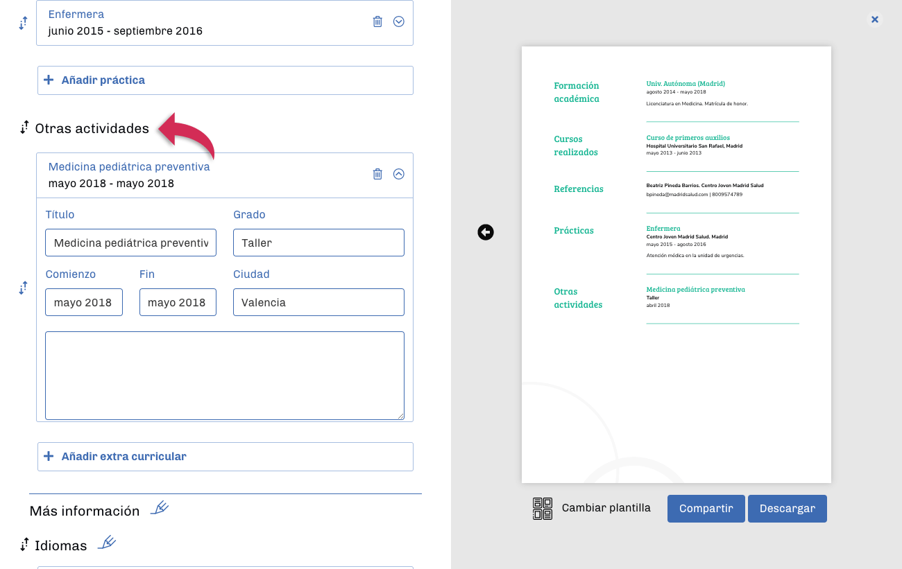Click Más información heading
This screenshot has width=902, height=569.
point(85,511)
